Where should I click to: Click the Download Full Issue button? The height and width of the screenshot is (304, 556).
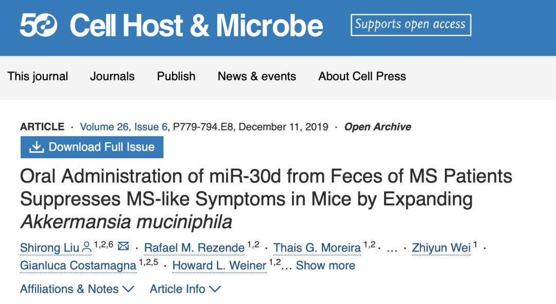[x=92, y=147]
